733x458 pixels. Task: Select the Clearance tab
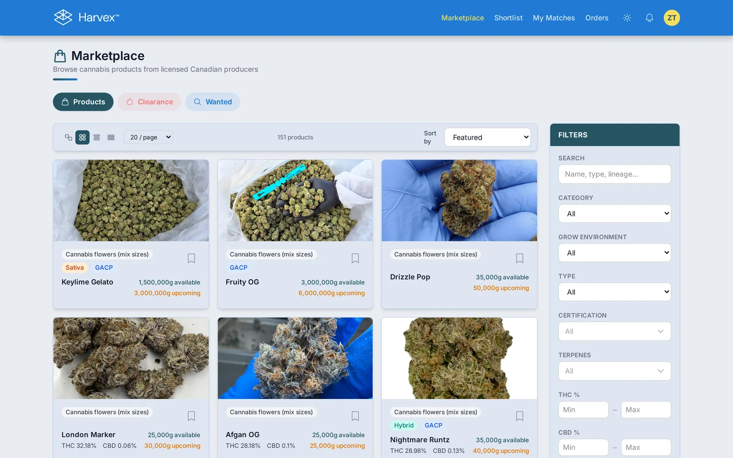[x=149, y=102]
